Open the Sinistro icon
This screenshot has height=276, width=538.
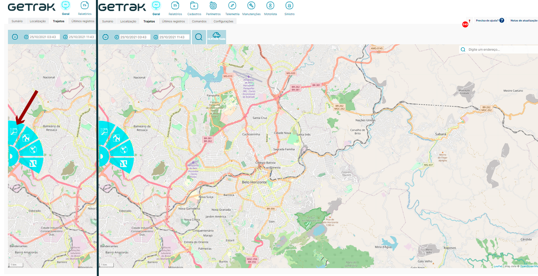click(289, 5)
